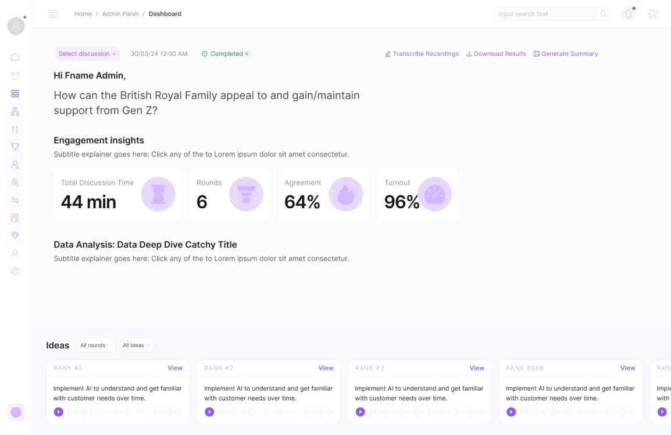This screenshot has height=435, width=671.
Task: Click the flame icon in Agreement card
Action: (x=346, y=194)
